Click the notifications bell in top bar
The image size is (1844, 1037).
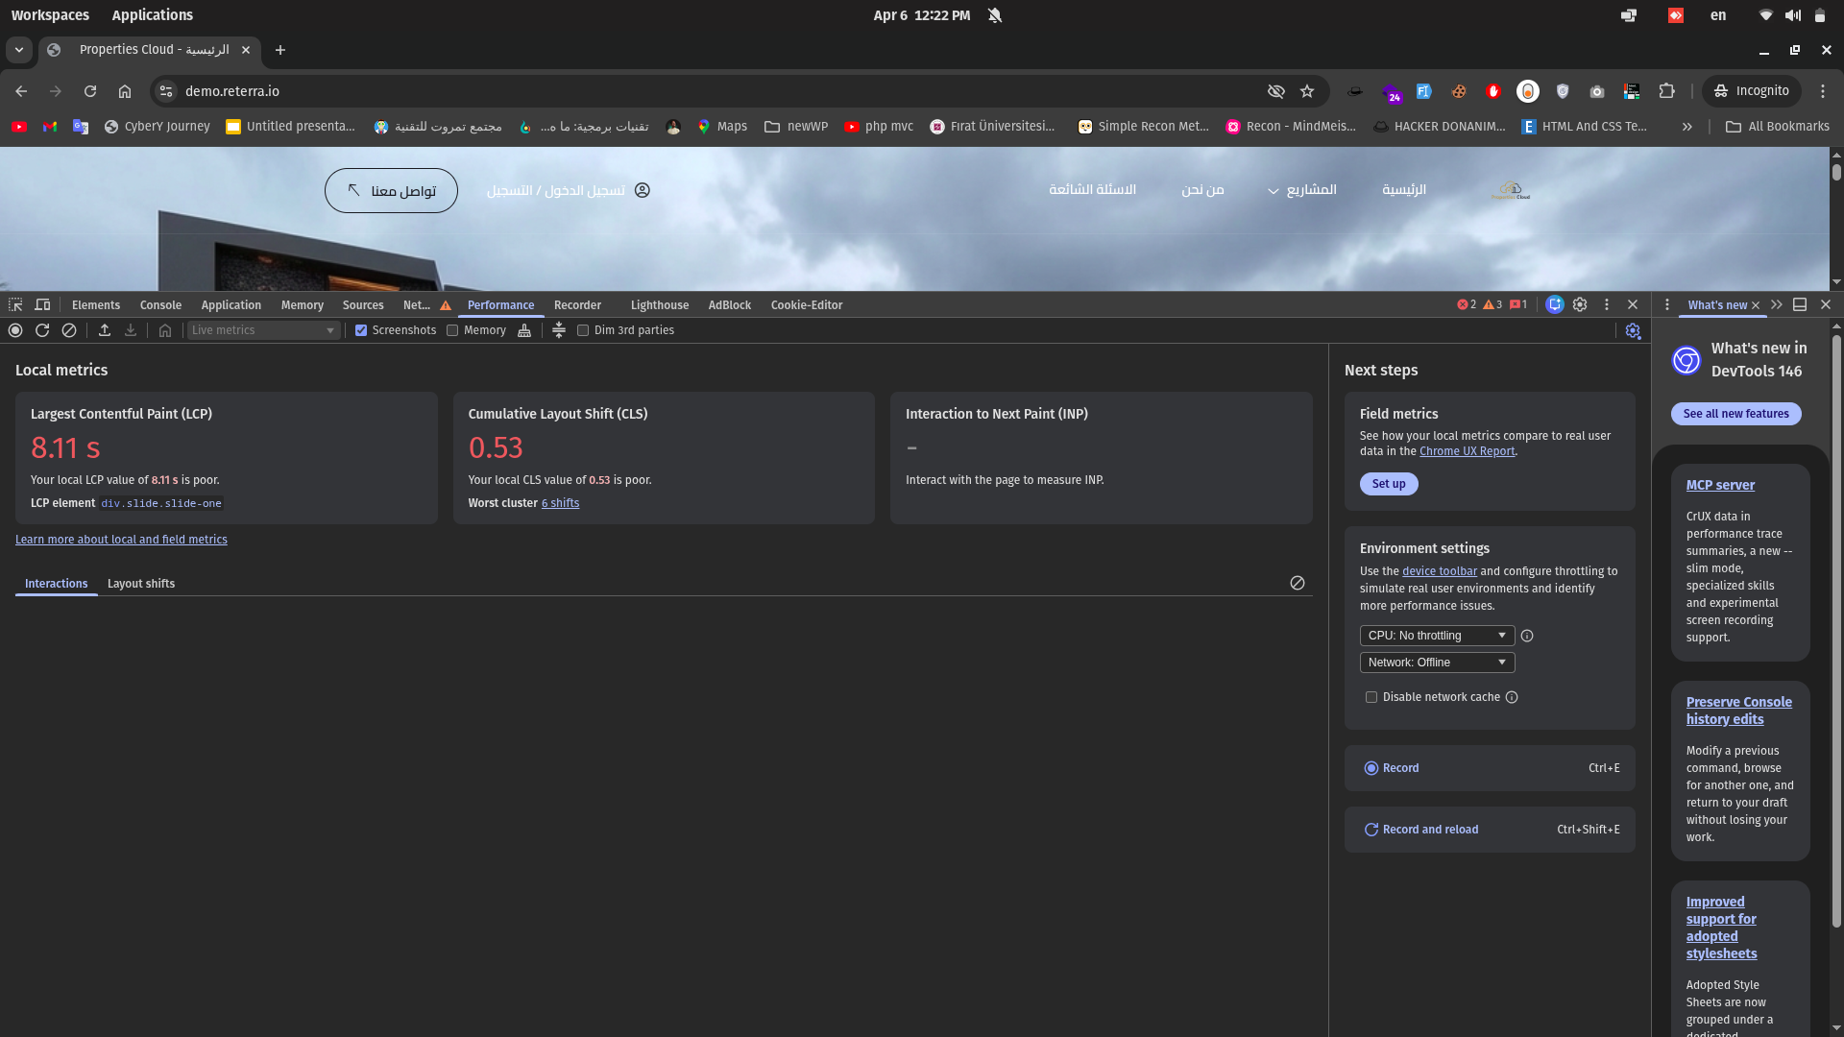[995, 15]
